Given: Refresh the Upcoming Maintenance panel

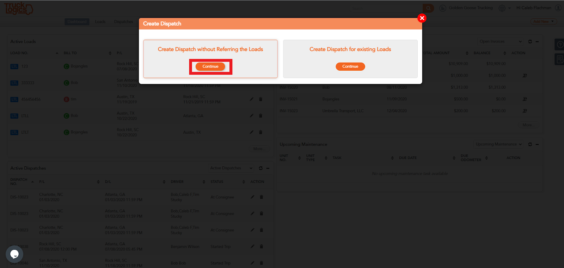Looking at the screenshot, I should (x=530, y=144).
